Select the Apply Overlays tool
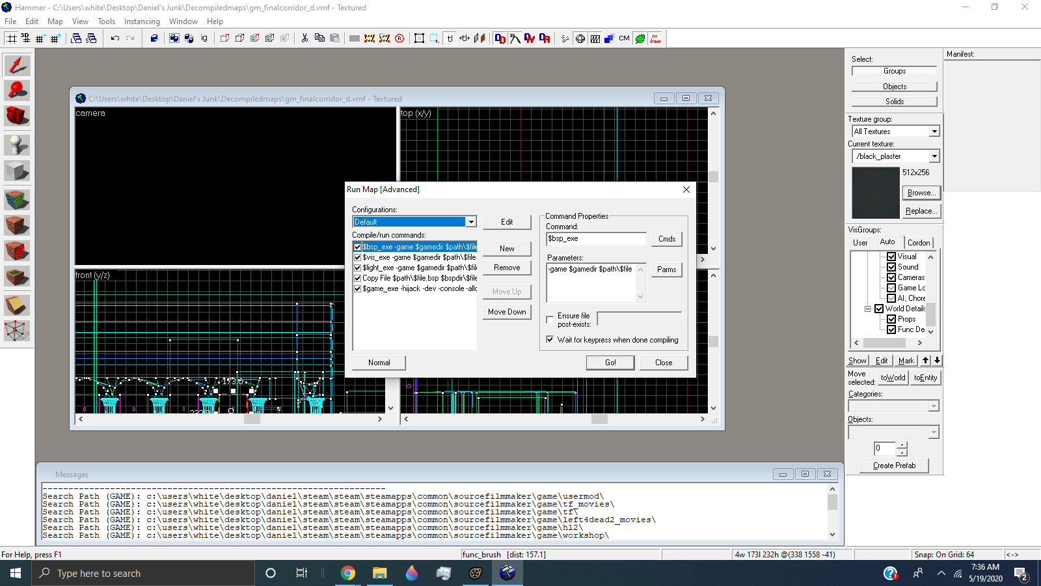This screenshot has width=1041, height=586. (17, 276)
